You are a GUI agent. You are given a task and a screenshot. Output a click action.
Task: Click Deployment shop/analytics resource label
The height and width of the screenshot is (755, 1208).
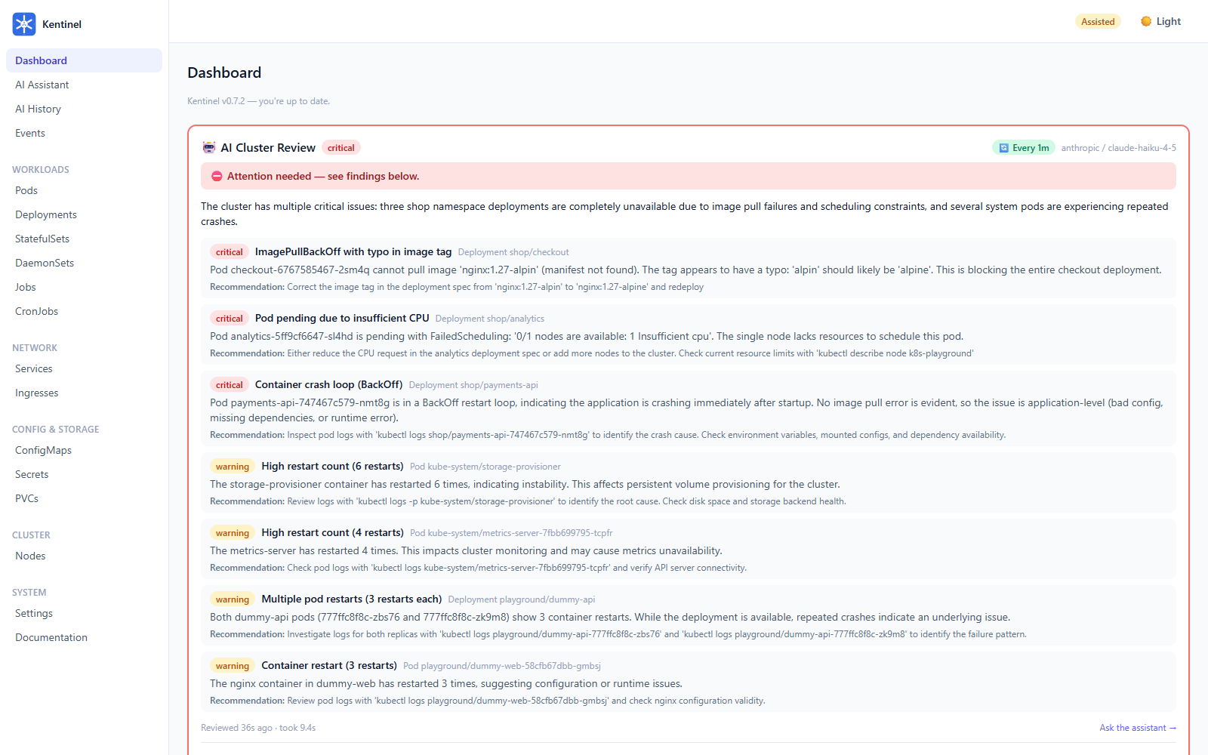click(490, 319)
